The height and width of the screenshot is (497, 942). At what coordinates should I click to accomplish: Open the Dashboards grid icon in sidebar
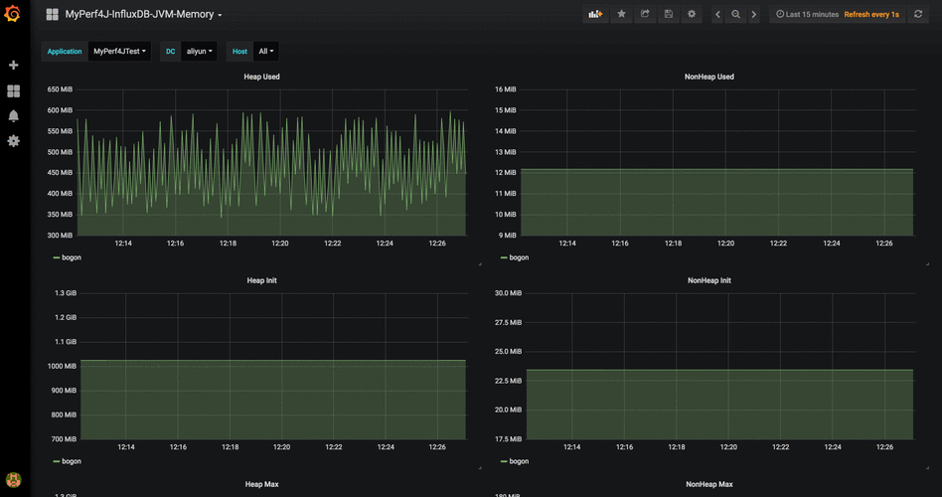pyautogui.click(x=13, y=90)
